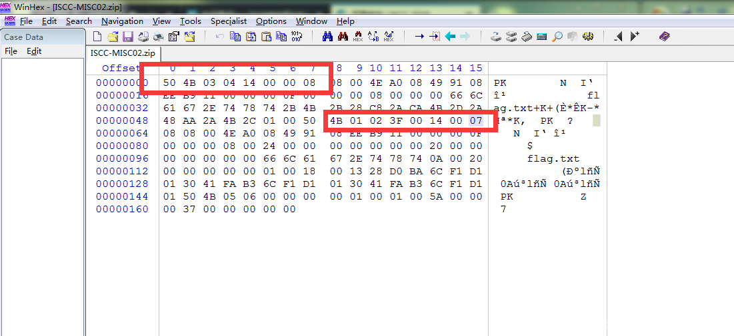Navigate back with the cyan left arrow

pyautogui.click(x=450, y=37)
